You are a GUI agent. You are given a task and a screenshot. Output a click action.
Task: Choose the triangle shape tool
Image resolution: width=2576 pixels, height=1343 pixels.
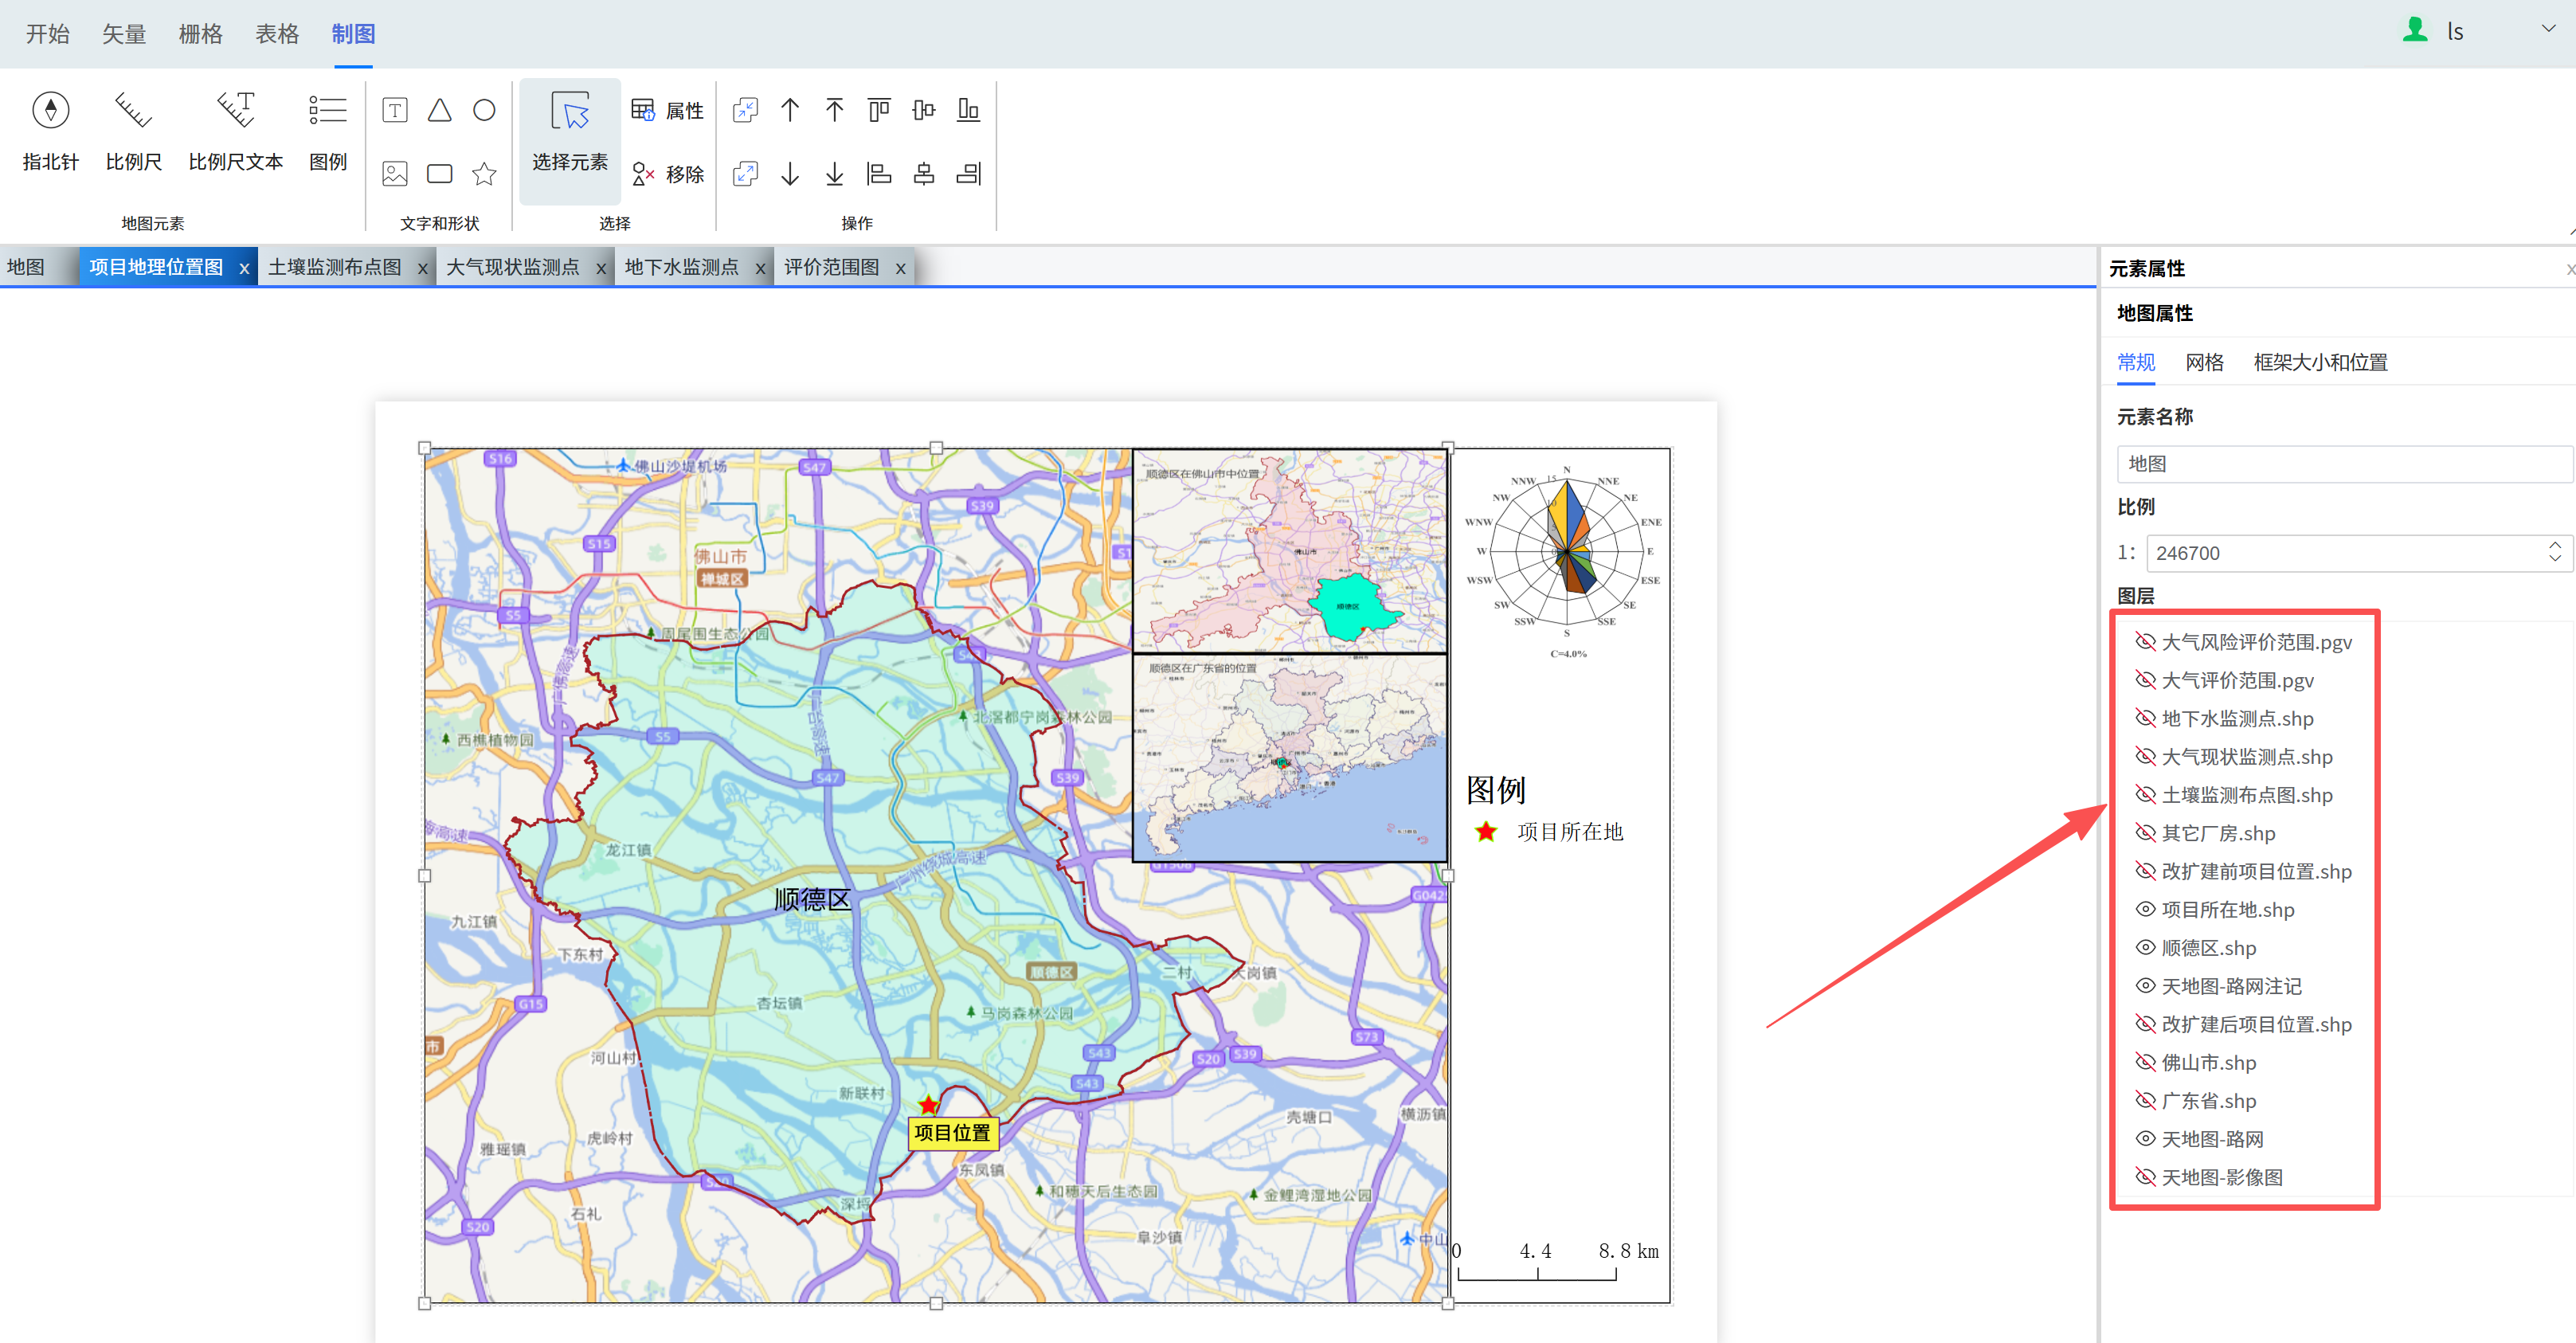point(439,110)
